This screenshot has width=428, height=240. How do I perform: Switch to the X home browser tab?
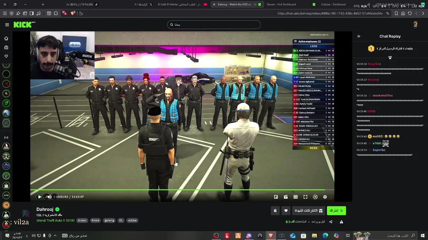[143, 4]
